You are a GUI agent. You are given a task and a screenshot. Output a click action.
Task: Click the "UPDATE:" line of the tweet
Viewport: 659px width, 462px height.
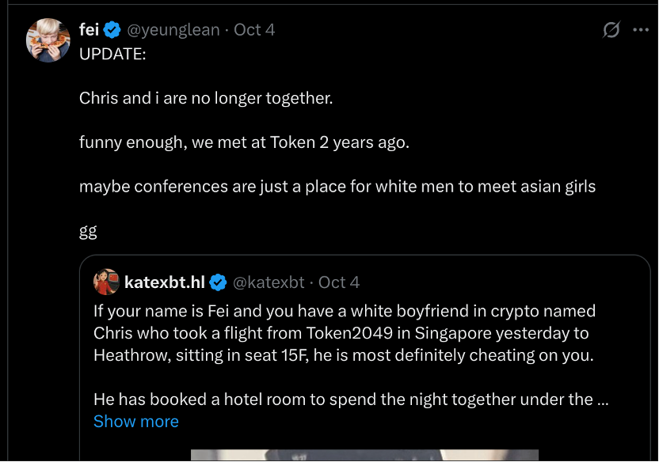[112, 54]
